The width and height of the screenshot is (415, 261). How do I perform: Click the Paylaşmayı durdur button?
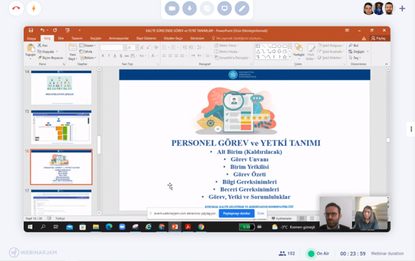tap(237, 213)
